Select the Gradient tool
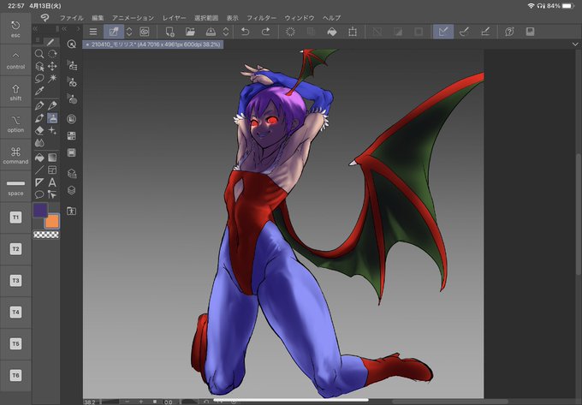The width and height of the screenshot is (582, 405). (52, 158)
